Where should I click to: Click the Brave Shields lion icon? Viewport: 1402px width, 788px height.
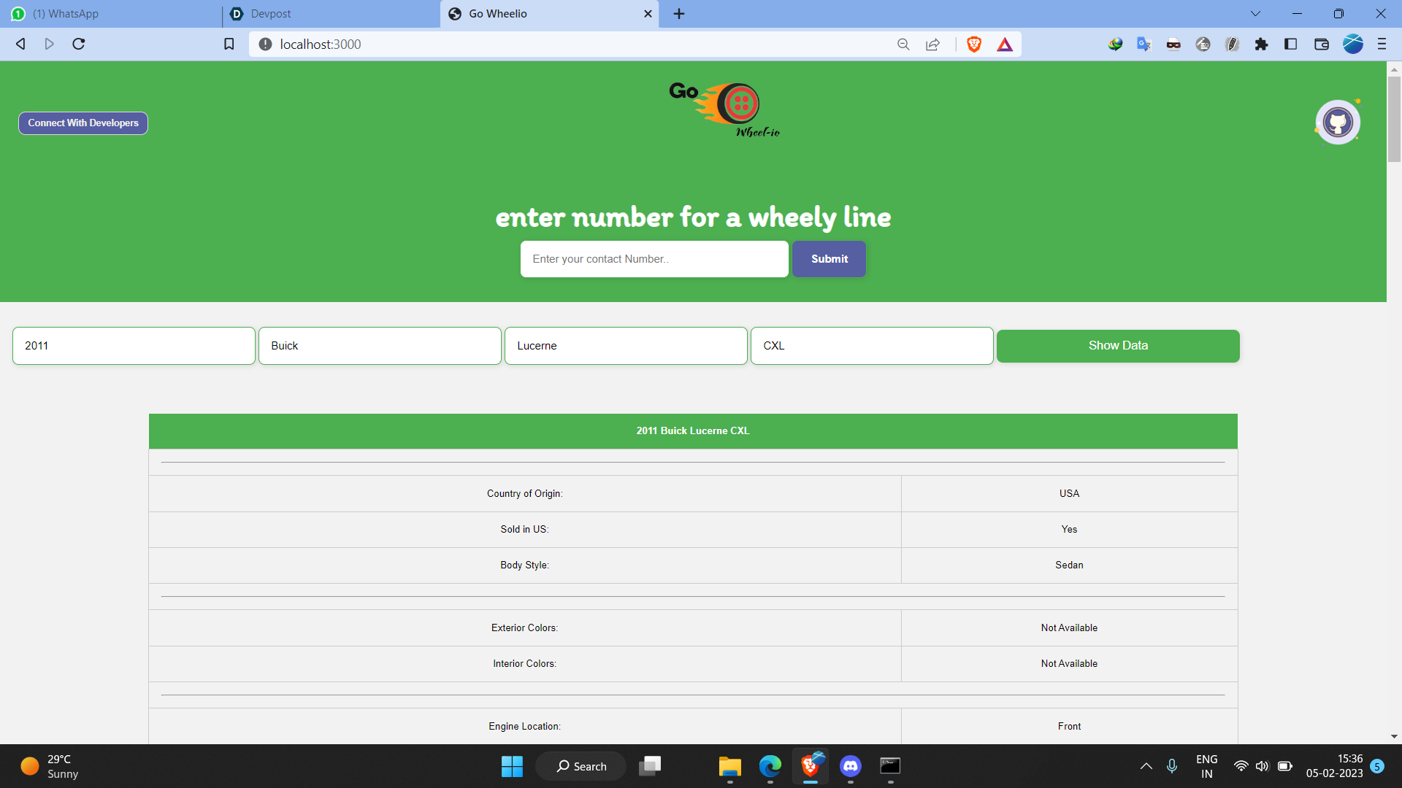[973, 45]
